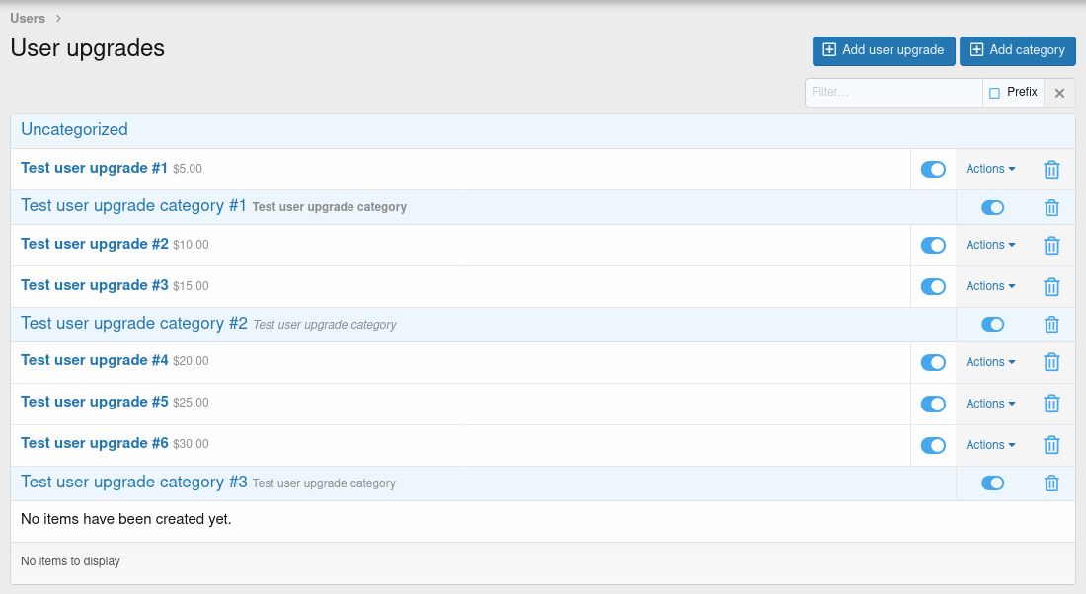The height and width of the screenshot is (594, 1086).
Task: Check the Prefix checkbox
Action: [x=994, y=93]
